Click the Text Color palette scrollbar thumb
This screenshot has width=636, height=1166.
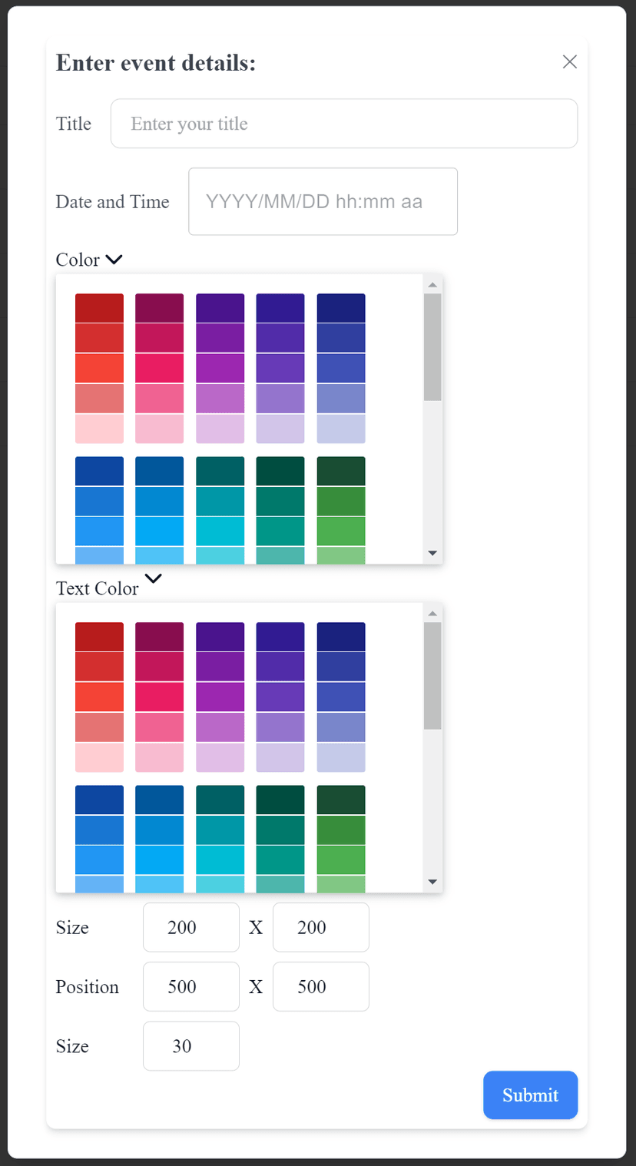[433, 676]
